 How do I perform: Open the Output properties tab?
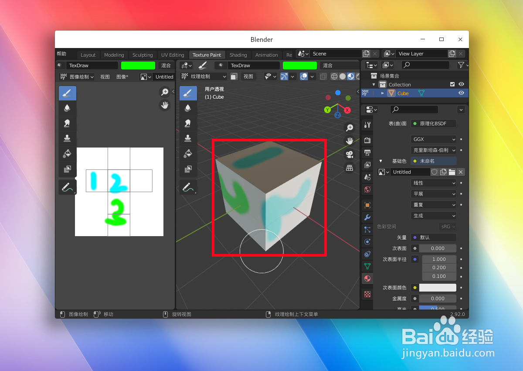(x=367, y=153)
